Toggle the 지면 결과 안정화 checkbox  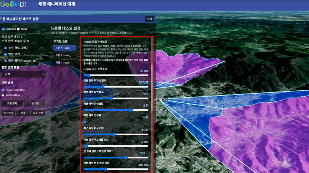click(x=85, y=122)
